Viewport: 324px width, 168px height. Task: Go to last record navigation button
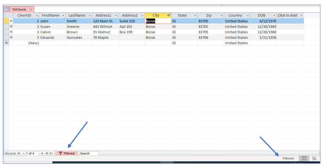47,153
